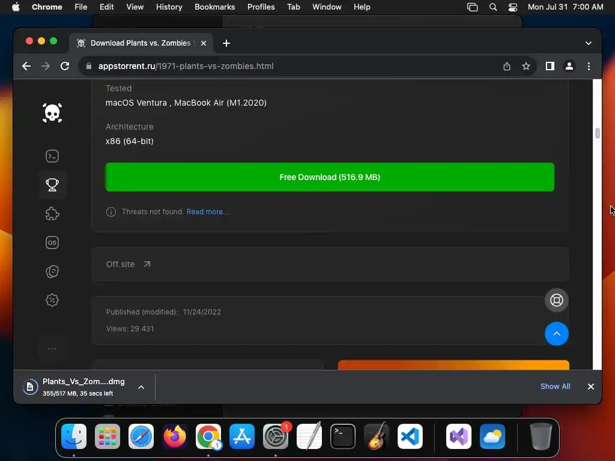This screenshot has height=461, width=615.
Task: Open the terminal-style programs sidebar icon
Action: pyautogui.click(x=52, y=156)
